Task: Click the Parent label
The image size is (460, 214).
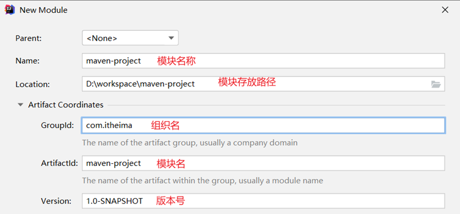Action: coord(29,38)
